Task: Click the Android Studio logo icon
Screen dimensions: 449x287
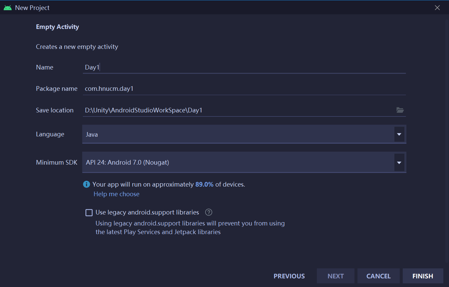Action: pyautogui.click(x=8, y=8)
